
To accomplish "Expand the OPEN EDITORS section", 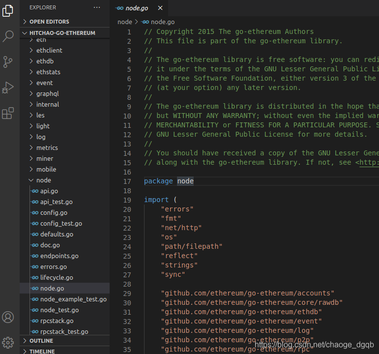I will (x=64, y=22).
